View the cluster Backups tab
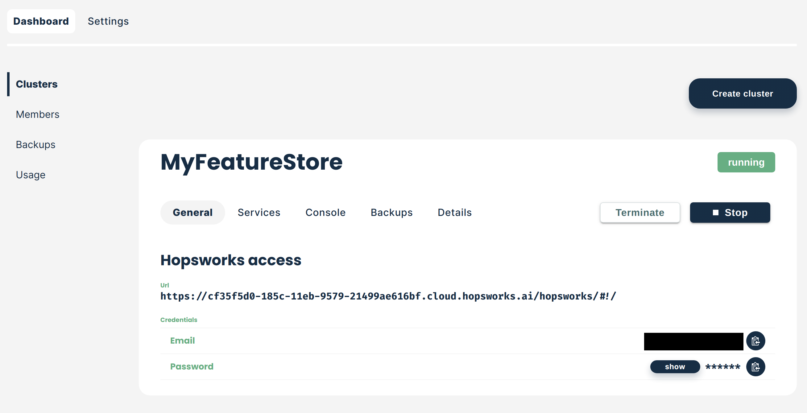The width and height of the screenshot is (807, 413). click(x=391, y=213)
